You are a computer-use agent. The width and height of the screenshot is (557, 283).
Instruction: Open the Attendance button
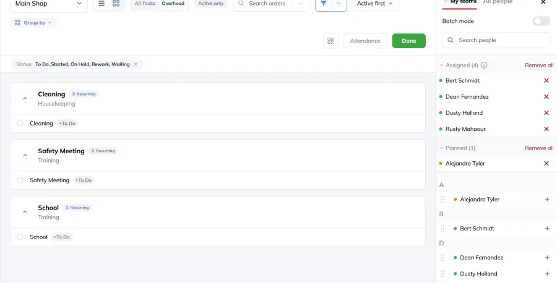pos(365,41)
